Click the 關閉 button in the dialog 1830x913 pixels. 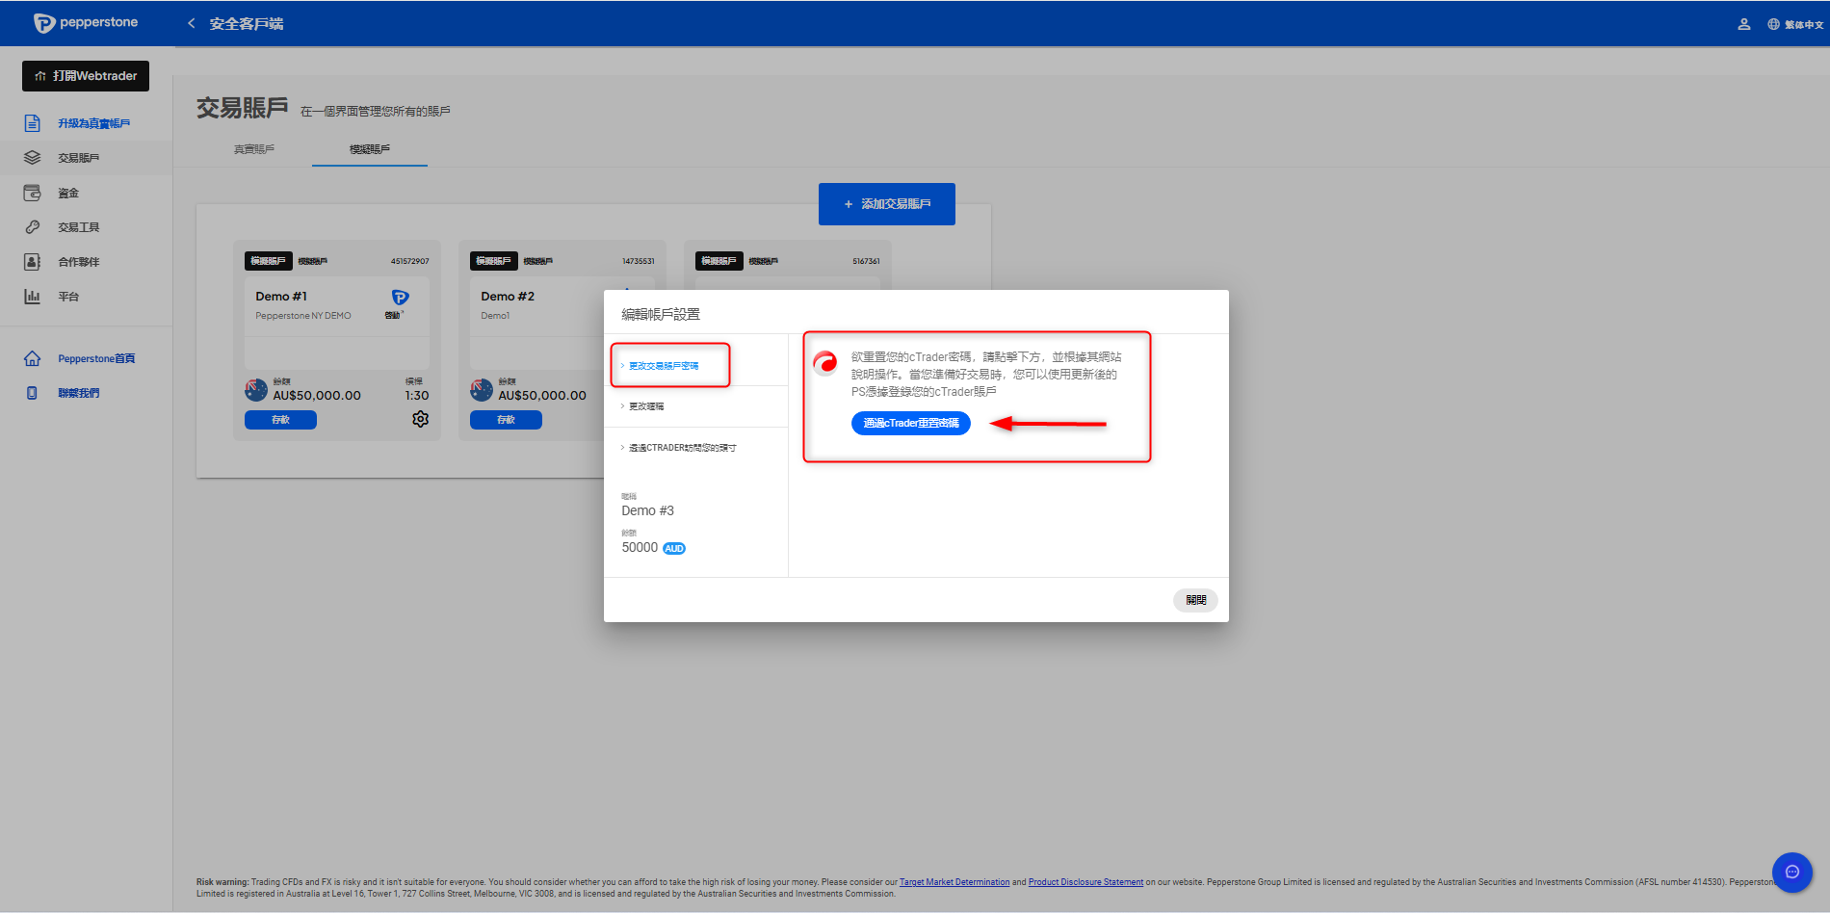coord(1195,600)
